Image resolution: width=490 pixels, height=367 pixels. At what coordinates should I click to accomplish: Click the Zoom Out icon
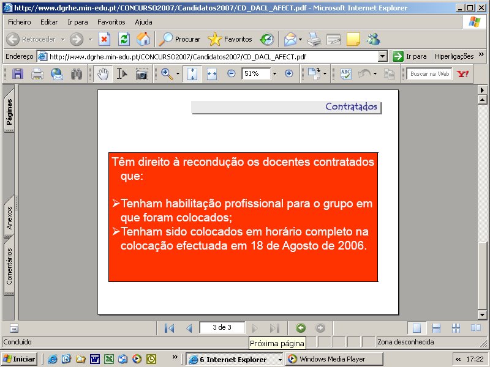(x=230, y=74)
